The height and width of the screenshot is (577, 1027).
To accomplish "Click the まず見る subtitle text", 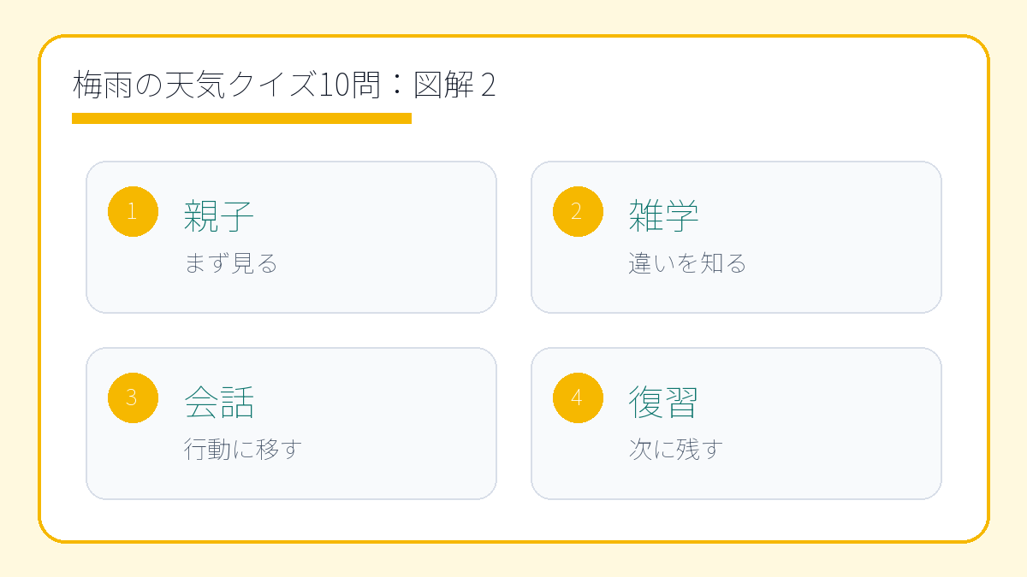I will pyautogui.click(x=231, y=263).
